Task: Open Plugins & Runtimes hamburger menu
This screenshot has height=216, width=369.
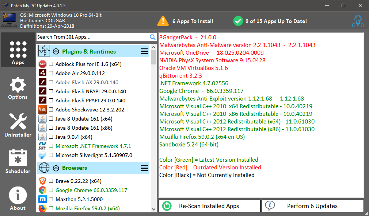Action: click(145, 51)
